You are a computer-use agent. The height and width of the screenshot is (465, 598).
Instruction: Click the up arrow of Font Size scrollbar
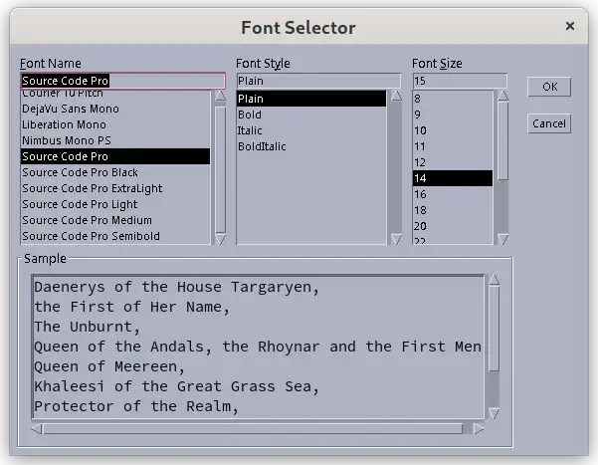[503, 96]
